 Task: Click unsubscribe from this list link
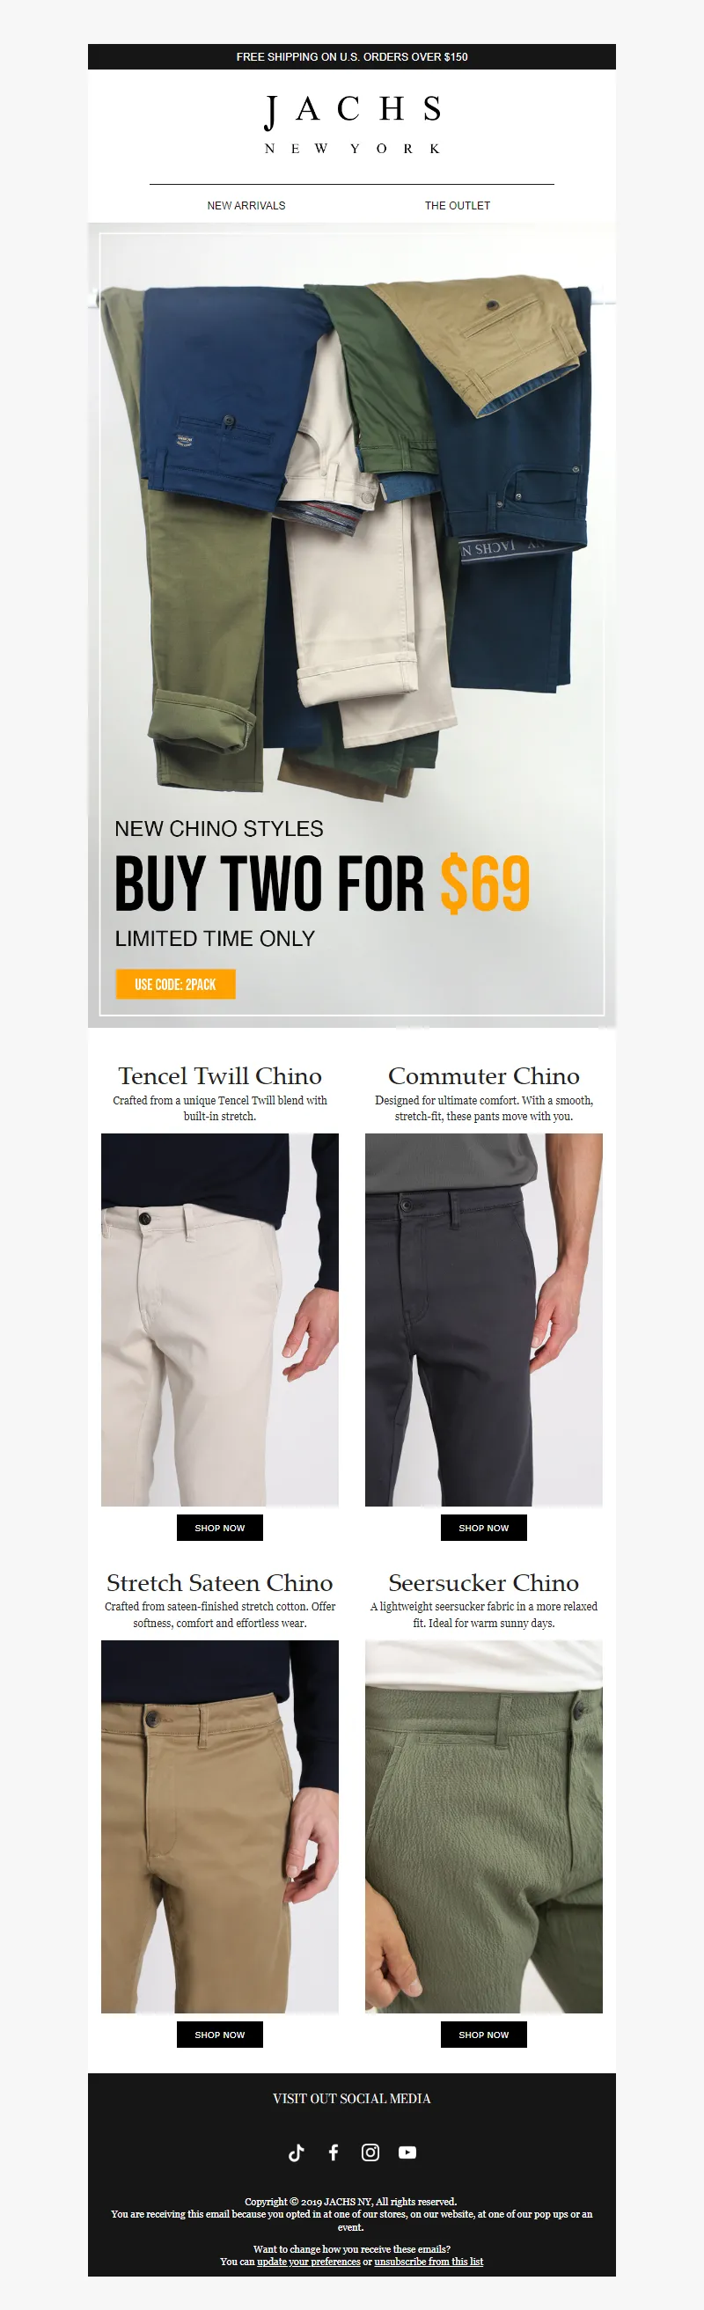pos(429,2262)
